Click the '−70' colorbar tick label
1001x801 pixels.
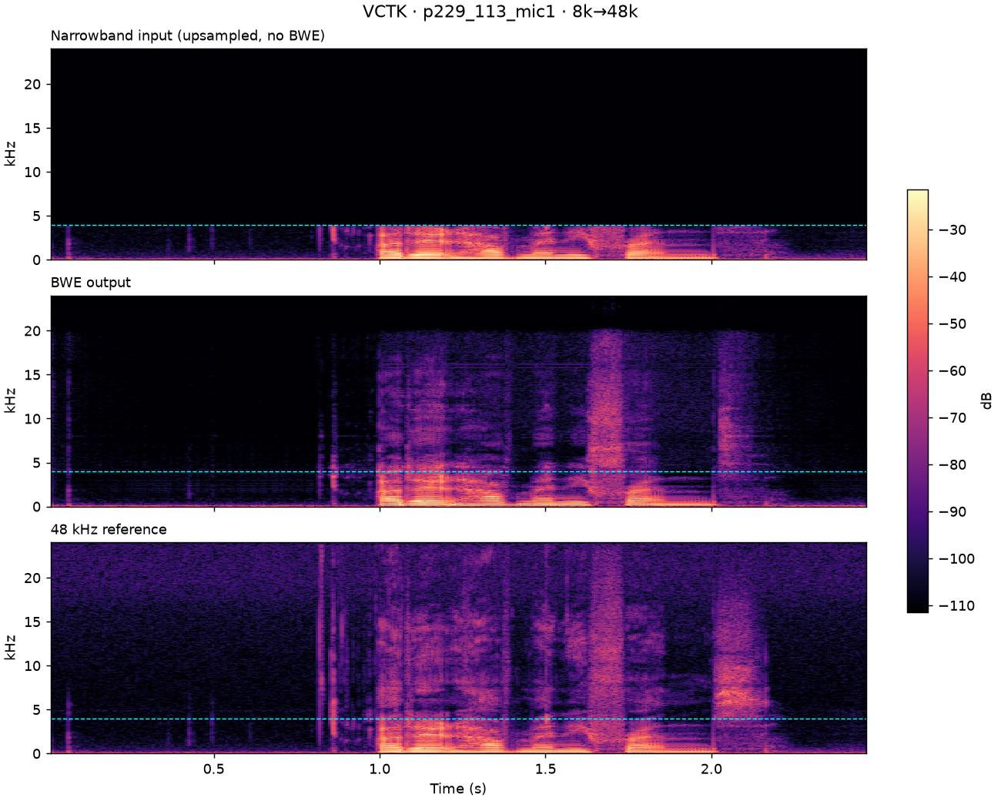pyautogui.click(x=951, y=418)
